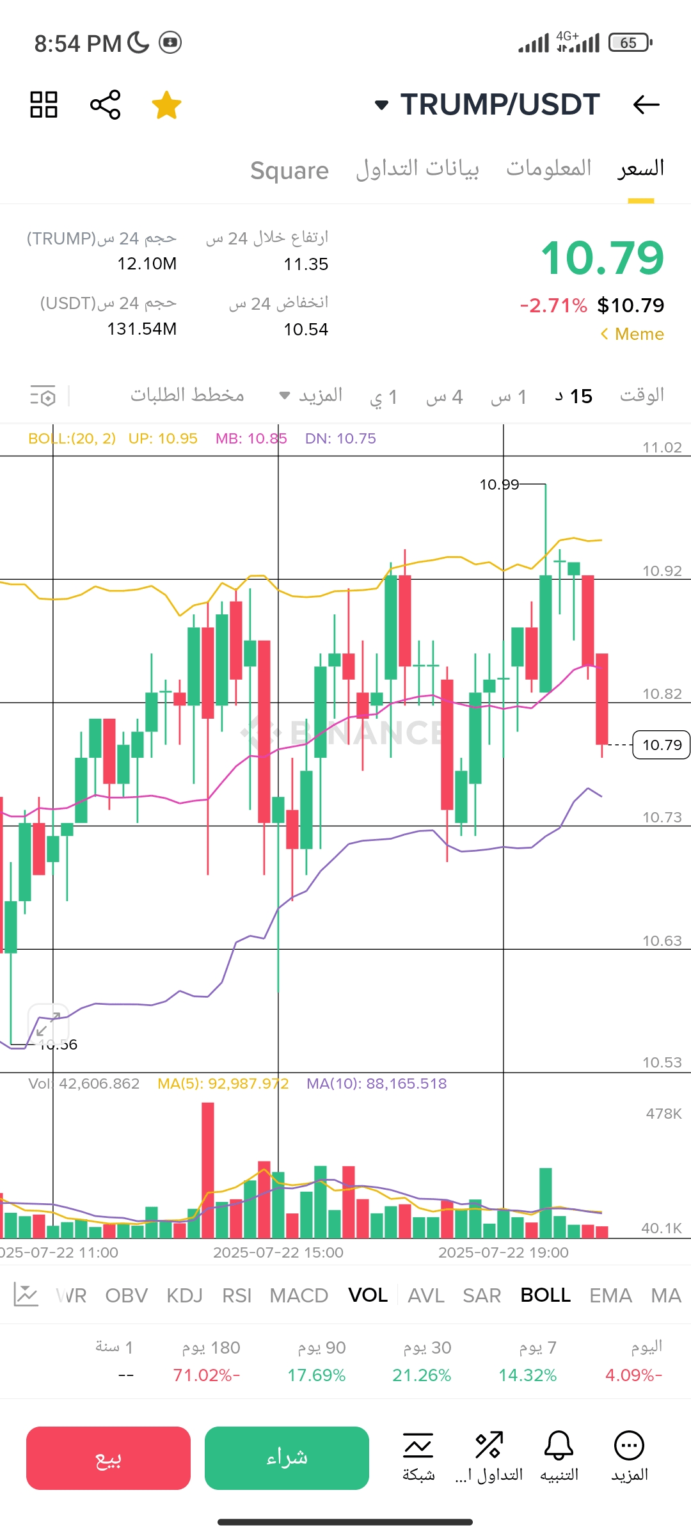691x1536 pixels.
Task: Open the chart settings icon
Action: point(44,396)
